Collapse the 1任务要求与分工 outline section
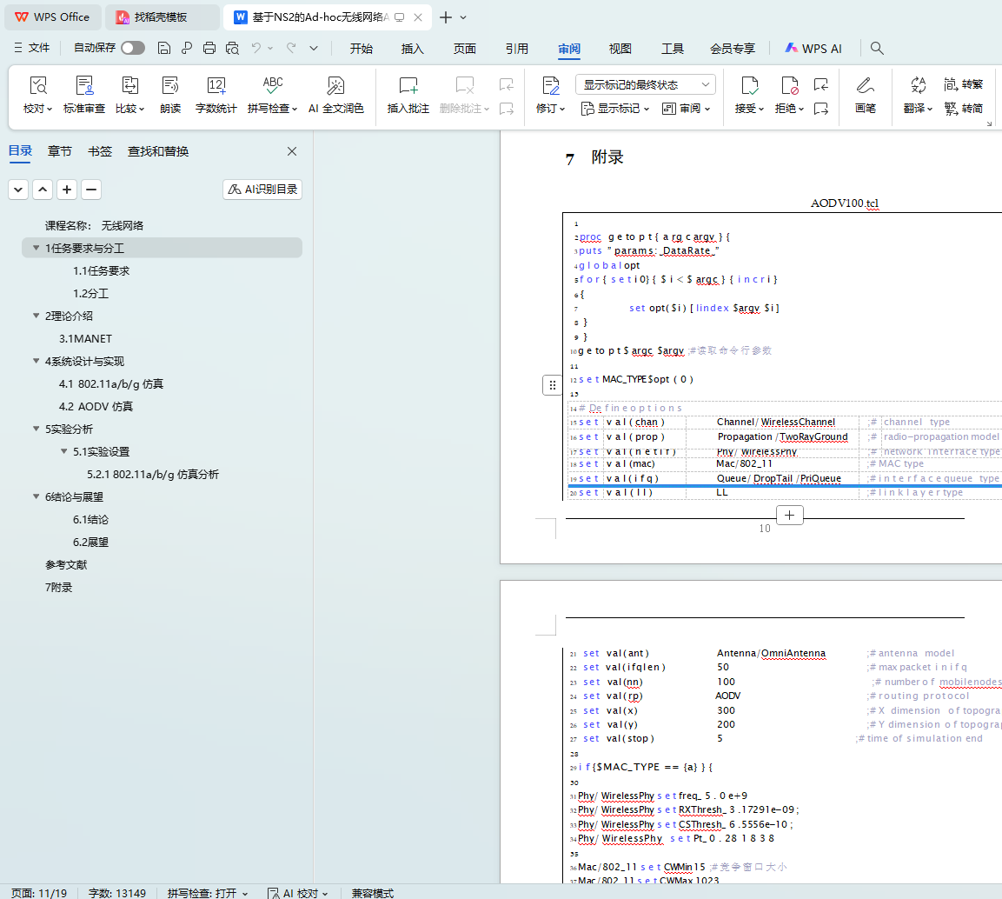The image size is (1002, 899). 36,249
